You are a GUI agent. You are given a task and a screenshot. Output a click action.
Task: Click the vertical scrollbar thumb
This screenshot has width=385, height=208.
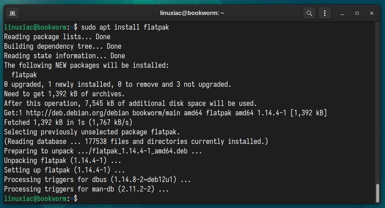point(378,193)
